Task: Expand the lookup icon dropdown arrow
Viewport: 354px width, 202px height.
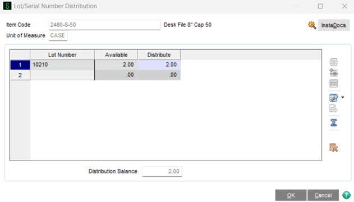Action: pos(342,97)
